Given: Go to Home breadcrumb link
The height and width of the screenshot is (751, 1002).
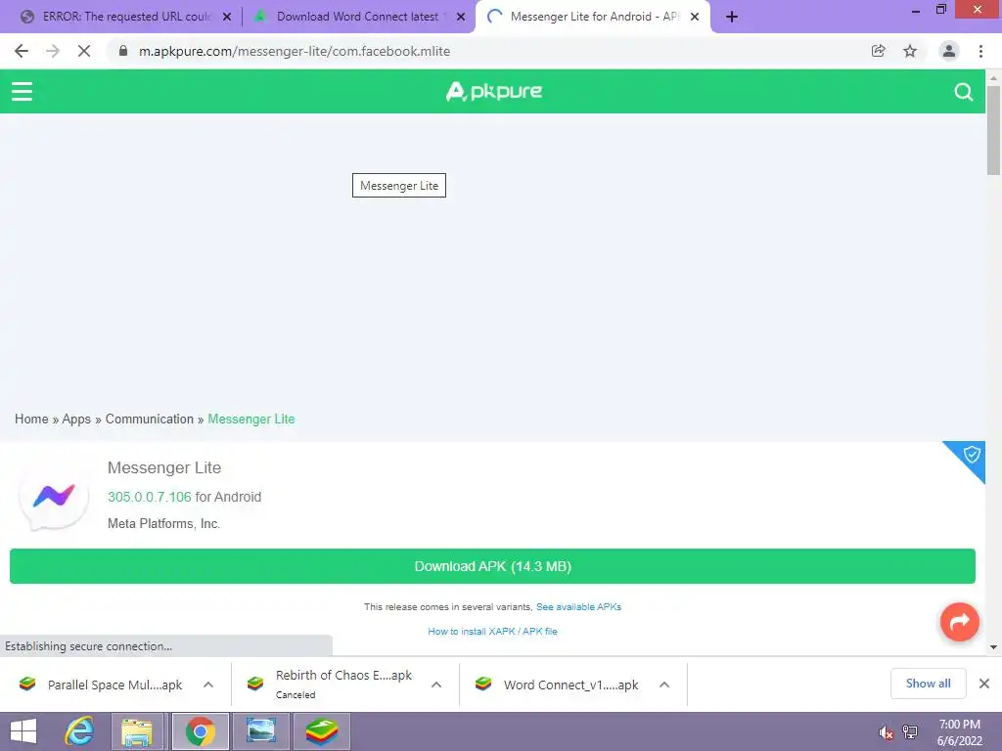Looking at the screenshot, I should tap(31, 419).
